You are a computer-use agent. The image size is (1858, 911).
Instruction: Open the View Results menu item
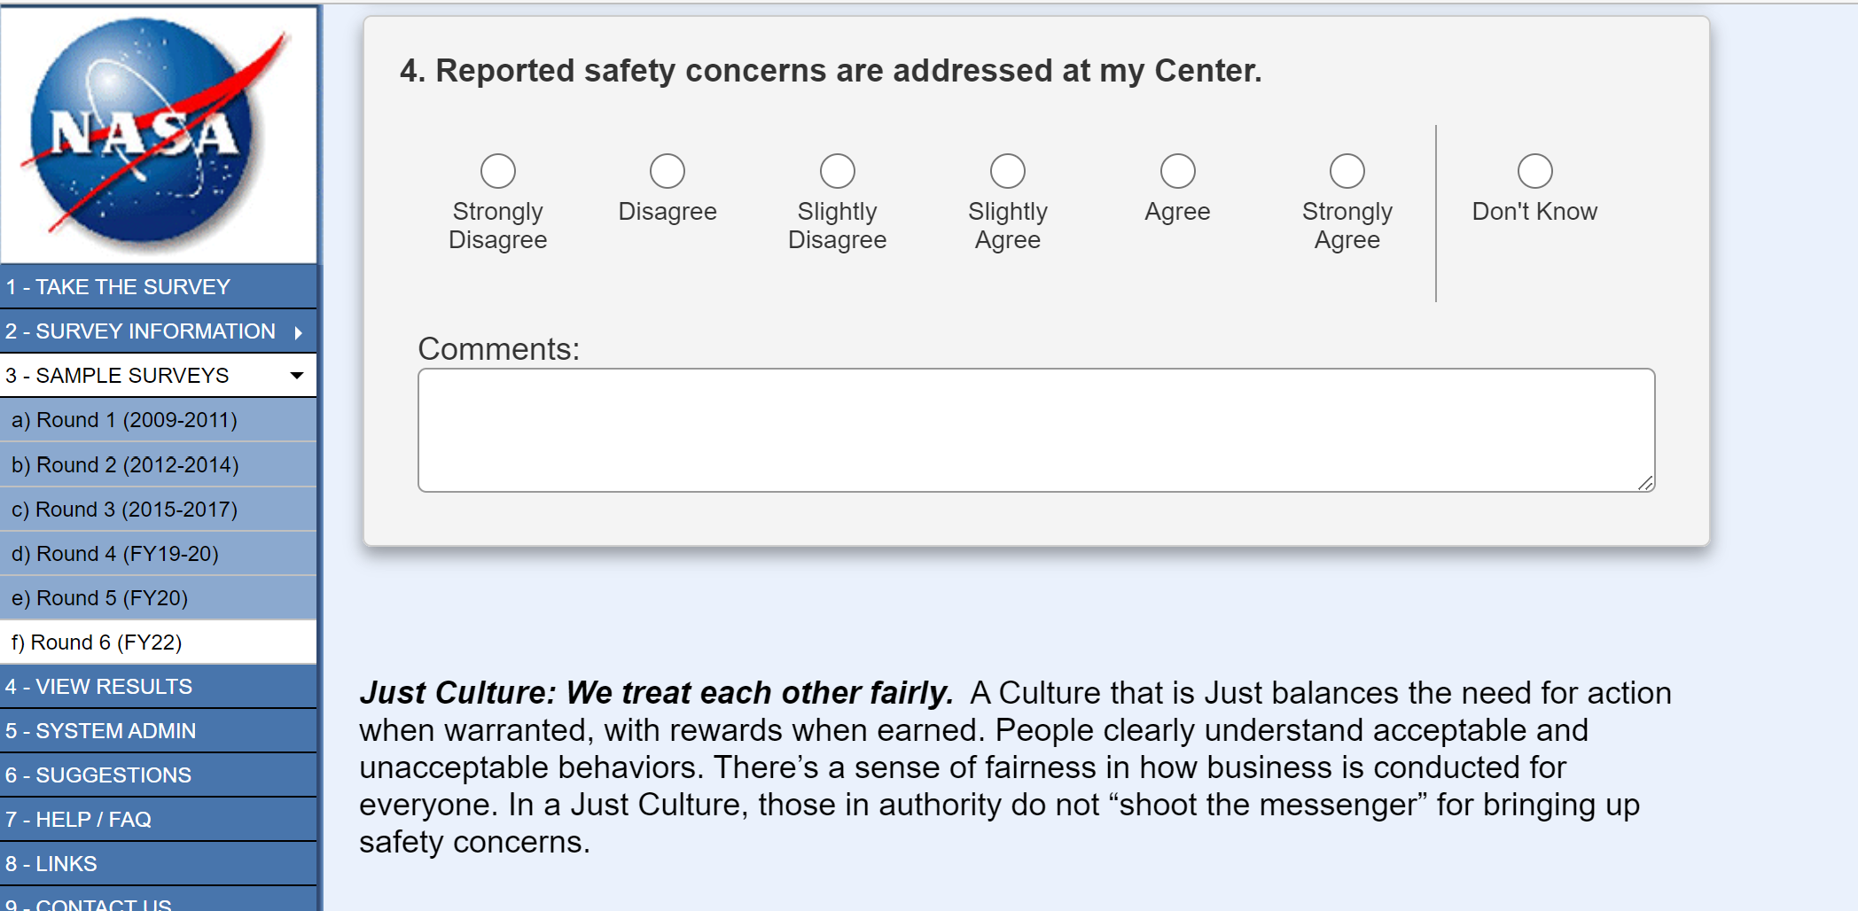[98, 687]
